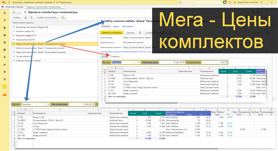
Task: Open the sidebar pie chart section icon
Action: (5, 28)
